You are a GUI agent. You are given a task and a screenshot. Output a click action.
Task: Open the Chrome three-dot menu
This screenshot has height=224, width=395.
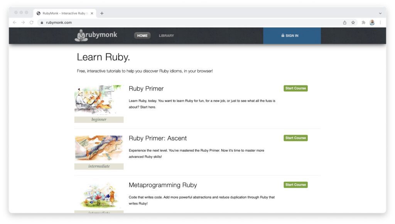point(380,22)
